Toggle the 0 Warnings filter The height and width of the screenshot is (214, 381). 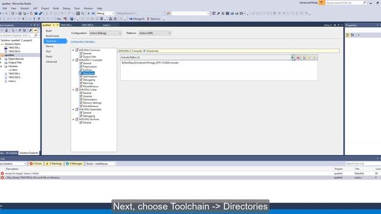coord(54,164)
